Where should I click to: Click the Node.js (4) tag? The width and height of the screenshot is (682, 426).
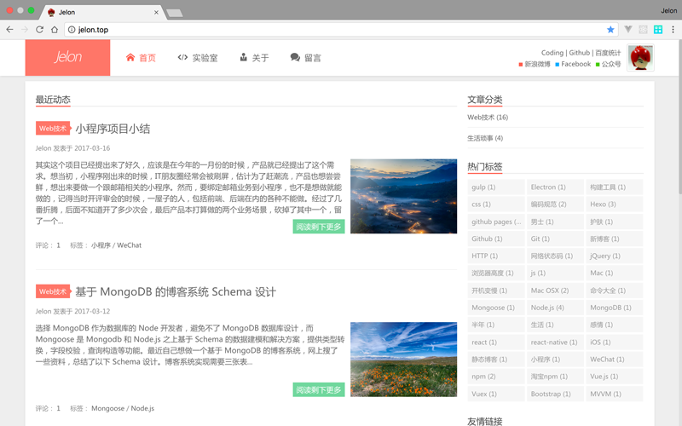[x=547, y=308]
